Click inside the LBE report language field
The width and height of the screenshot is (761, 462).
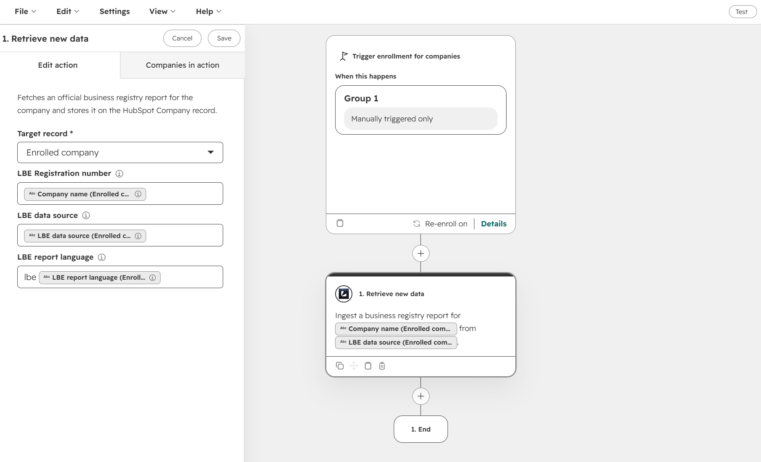(x=120, y=277)
